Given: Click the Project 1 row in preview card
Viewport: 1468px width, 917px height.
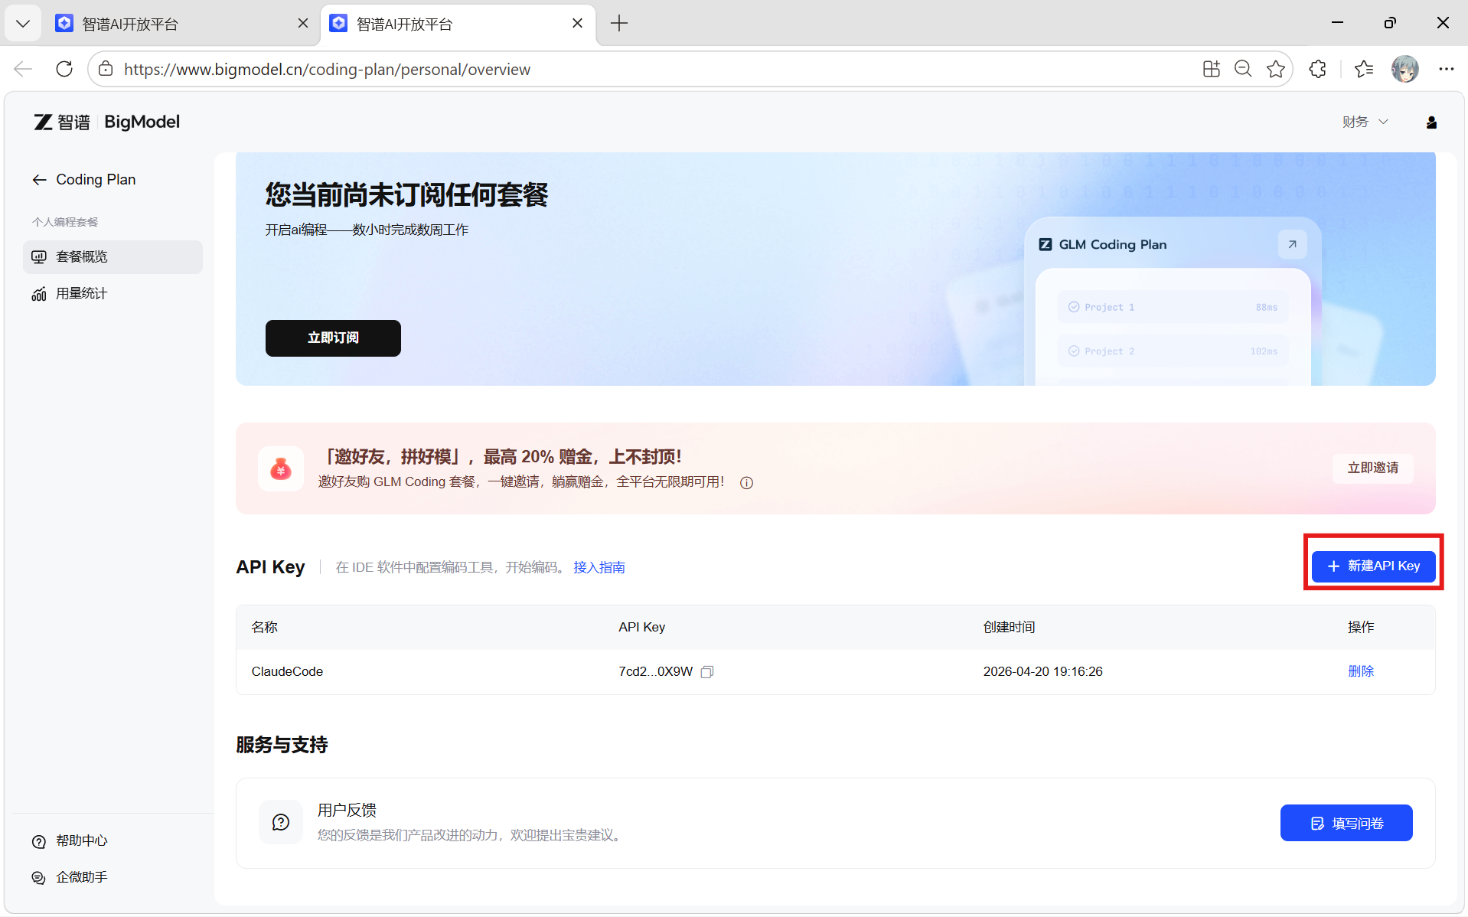Looking at the screenshot, I should pos(1173,307).
